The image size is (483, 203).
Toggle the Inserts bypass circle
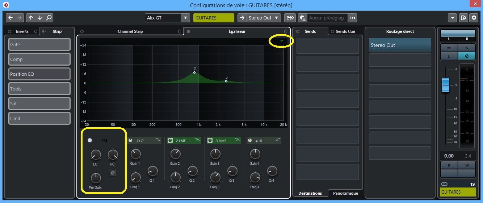click(x=9, y=31)
